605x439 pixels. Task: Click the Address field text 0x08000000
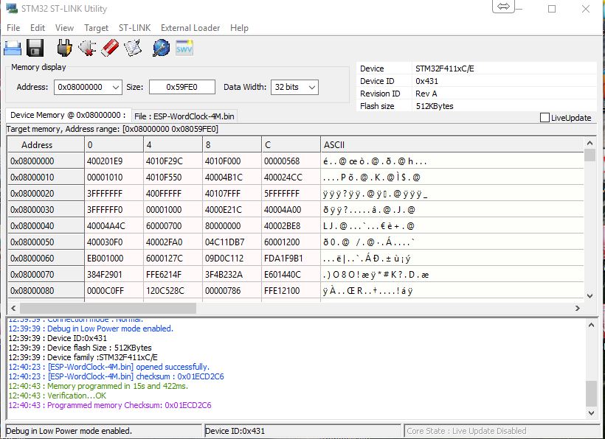(80, 87)
